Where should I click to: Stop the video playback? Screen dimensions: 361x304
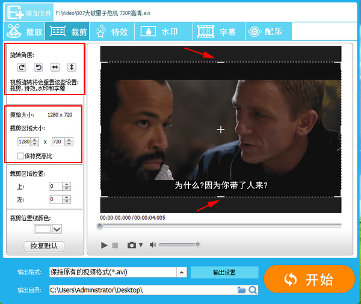point(115,245)
